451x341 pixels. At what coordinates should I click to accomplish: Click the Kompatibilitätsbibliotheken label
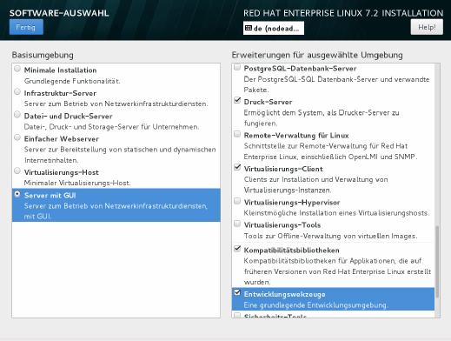click(291, 251)
